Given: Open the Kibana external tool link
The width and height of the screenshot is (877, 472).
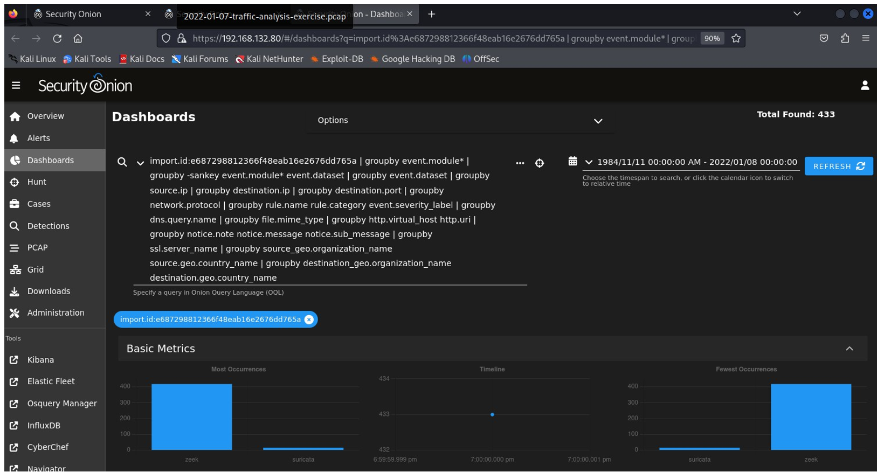Looking at the screenshot, I should tap(40, 360).
